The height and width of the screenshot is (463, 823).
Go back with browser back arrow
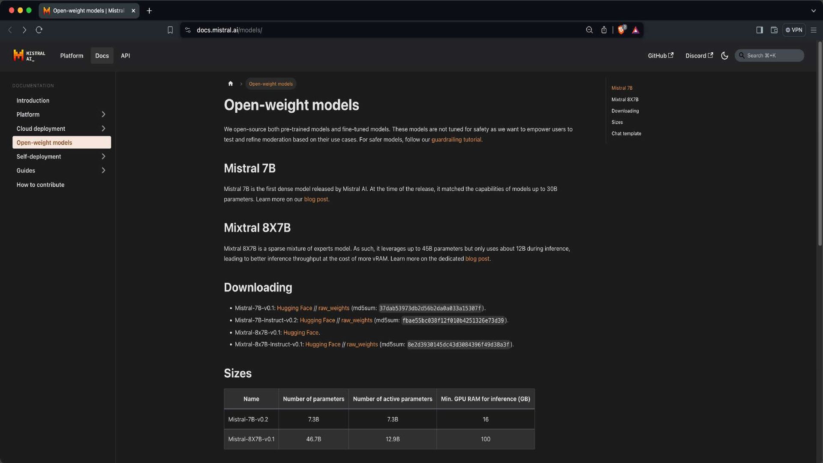click(10, 30)
